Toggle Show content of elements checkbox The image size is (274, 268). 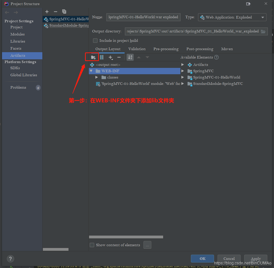point(92,245)
